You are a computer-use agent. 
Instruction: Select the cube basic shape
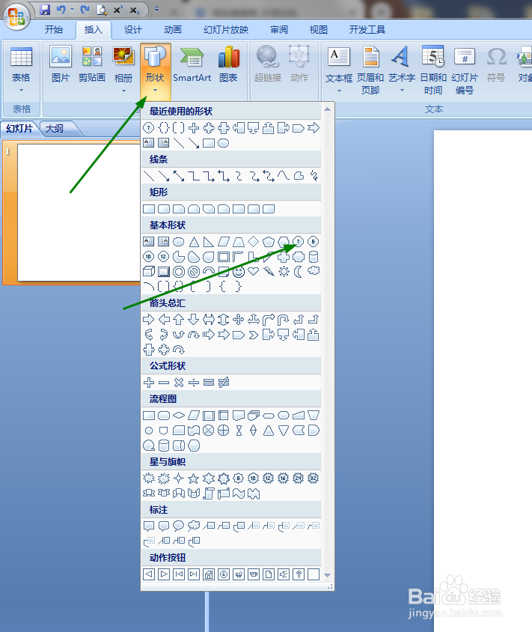click(149, 272)
